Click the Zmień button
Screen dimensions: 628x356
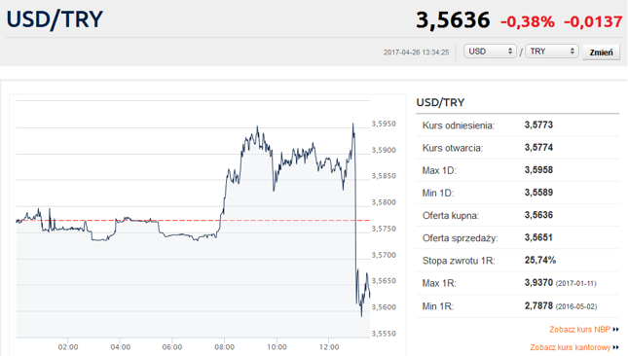pos(601,53)
